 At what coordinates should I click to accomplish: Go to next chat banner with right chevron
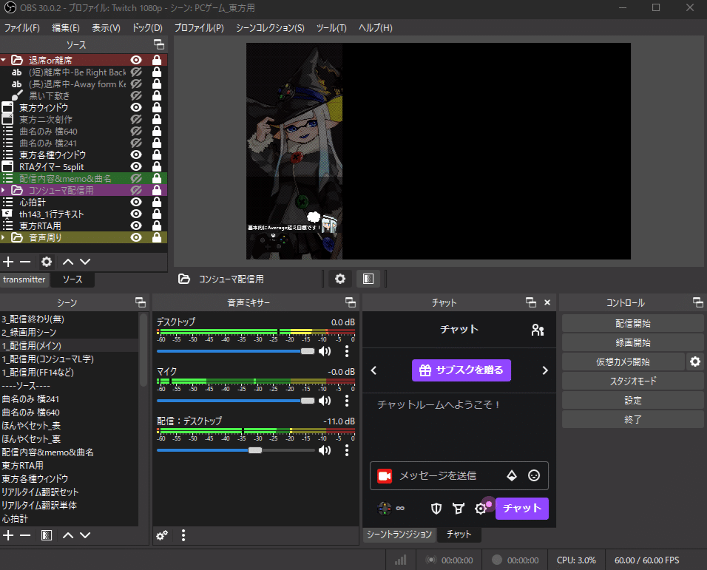point(545,370)
